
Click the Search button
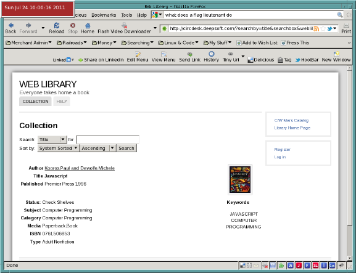tap(126, 148)
